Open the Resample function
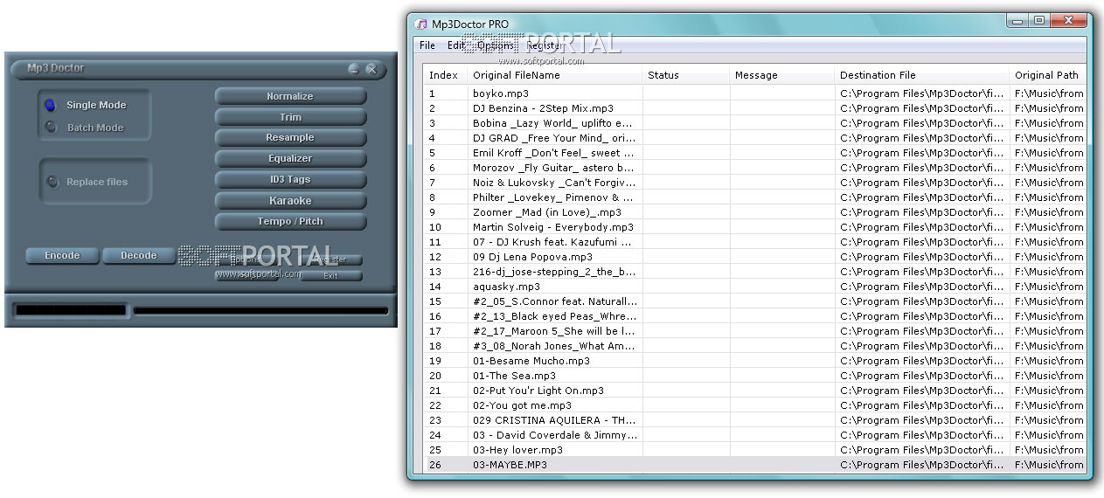The image size is (1104, 498). click(290, 138)
